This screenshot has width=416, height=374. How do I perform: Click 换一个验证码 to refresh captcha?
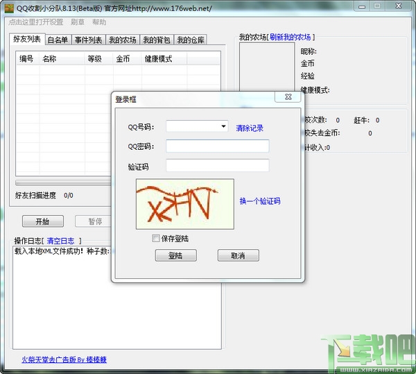coord(260,201)
